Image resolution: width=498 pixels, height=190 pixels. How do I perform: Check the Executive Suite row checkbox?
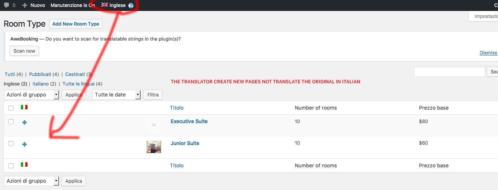[x=11, y=122]
